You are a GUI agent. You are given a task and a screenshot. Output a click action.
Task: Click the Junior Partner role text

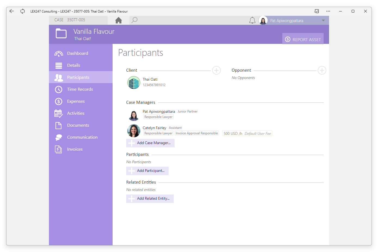188,111
